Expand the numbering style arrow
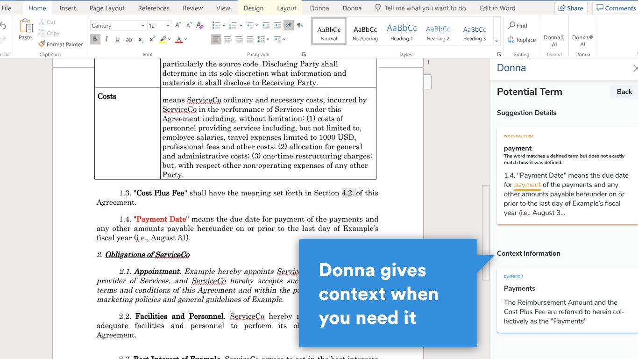 241,26
